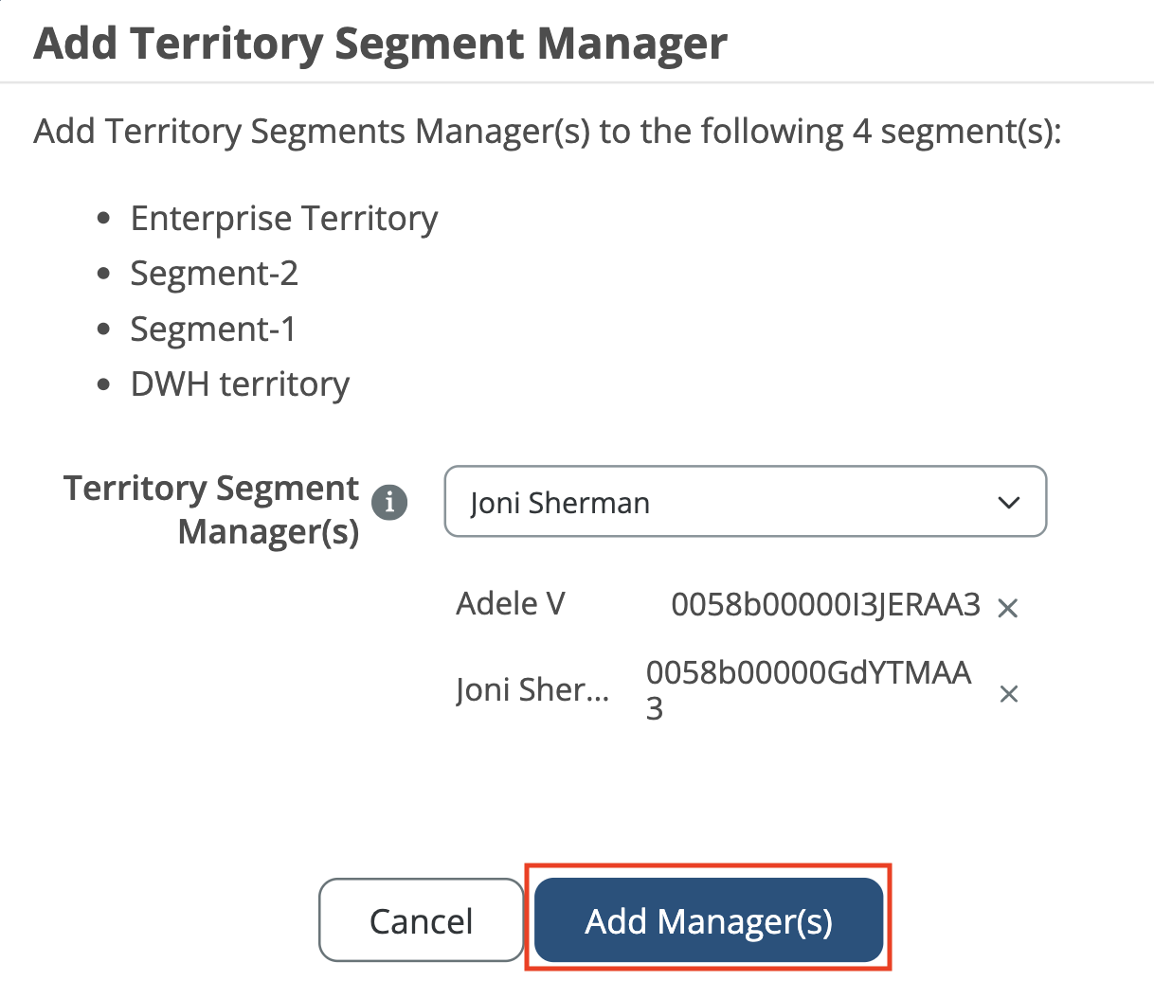Click the ID 0058b00000I3JERAA3

point(825,604)
